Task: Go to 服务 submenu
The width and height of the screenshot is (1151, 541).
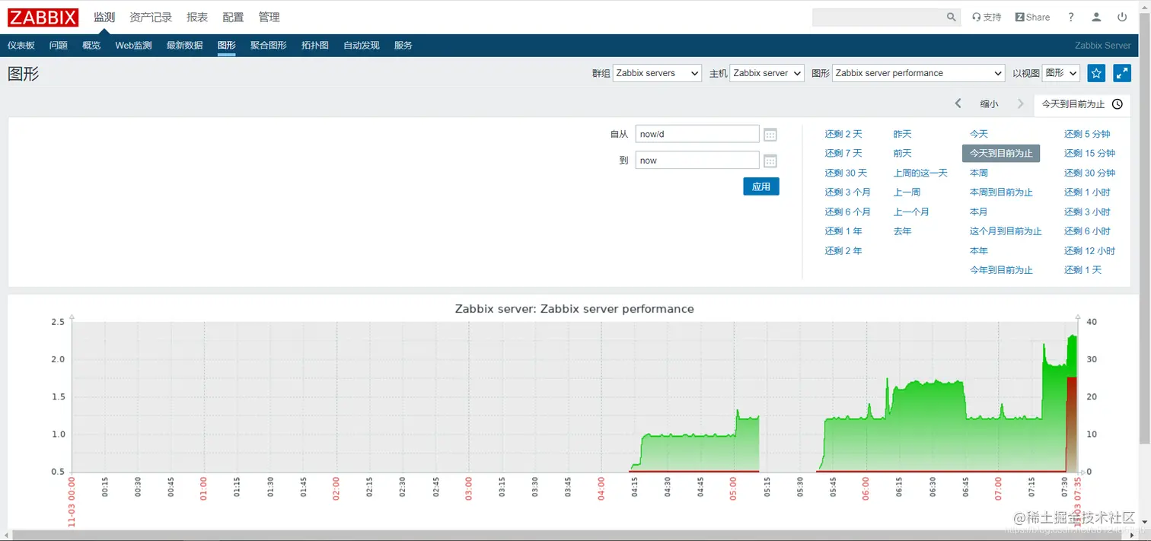Action: 403,46
